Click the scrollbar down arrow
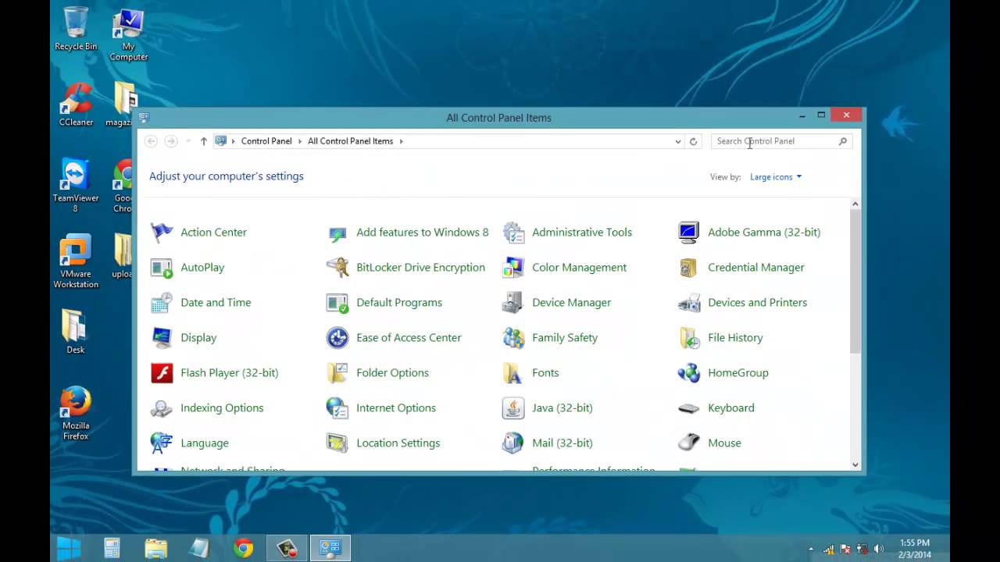 tap(855, 464)
